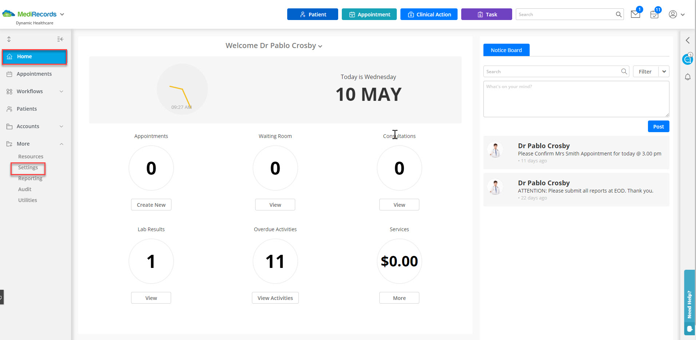Expand the Workflows section
The height and width of the screenshot is (340, 696).
coord(61,91)
